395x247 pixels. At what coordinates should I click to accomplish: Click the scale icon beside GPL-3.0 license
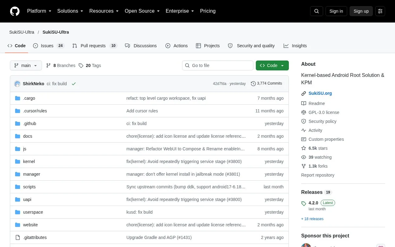click(304, 112)
